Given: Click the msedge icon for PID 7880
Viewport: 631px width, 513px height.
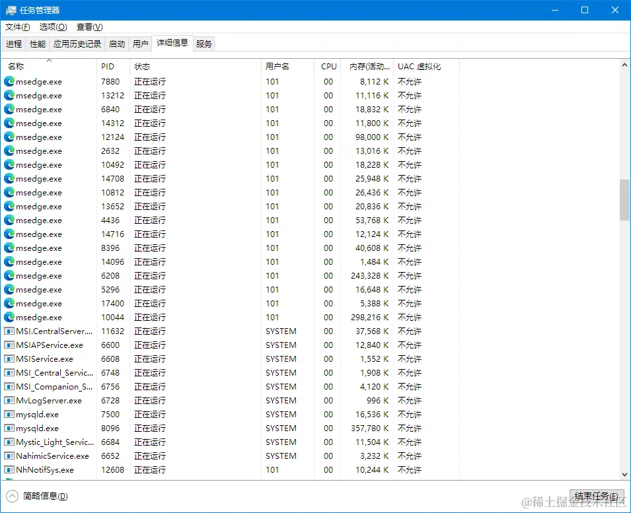Looking at the screenshot, I should [9, 82].
